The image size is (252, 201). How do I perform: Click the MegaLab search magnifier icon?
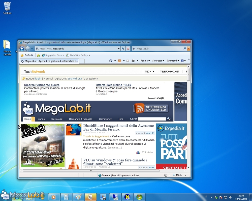click(x=168, y=119)
